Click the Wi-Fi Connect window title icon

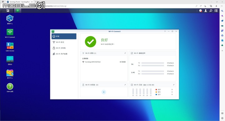point(53,32)
